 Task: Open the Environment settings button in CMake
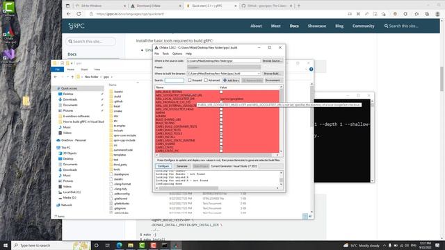pyautogui.click(x=273, y=81)
